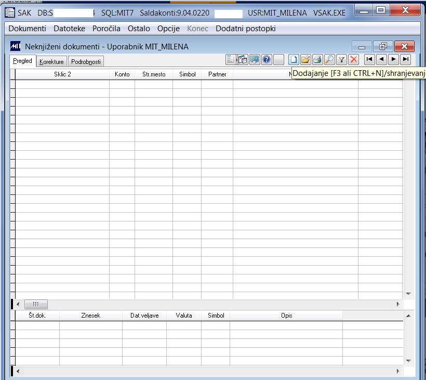Screen dimensions: 426x380
Task: Open the Ostalo menu
Action: point(139,29)
